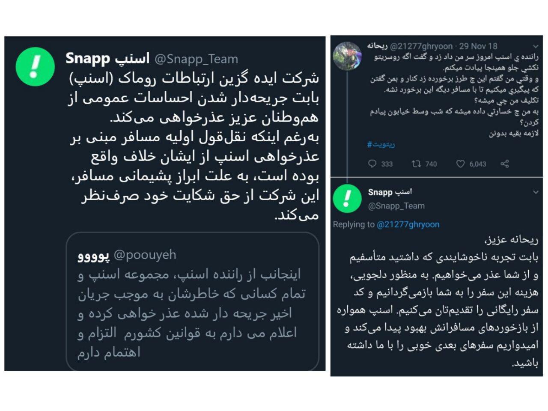Expand the chevron menu on Reyhaneh's tweet

coord(536,46)
